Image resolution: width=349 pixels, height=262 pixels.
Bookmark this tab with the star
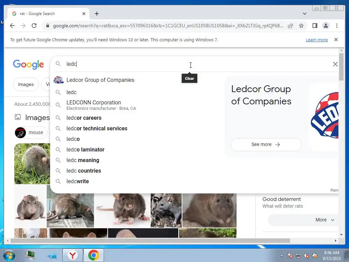301,26
